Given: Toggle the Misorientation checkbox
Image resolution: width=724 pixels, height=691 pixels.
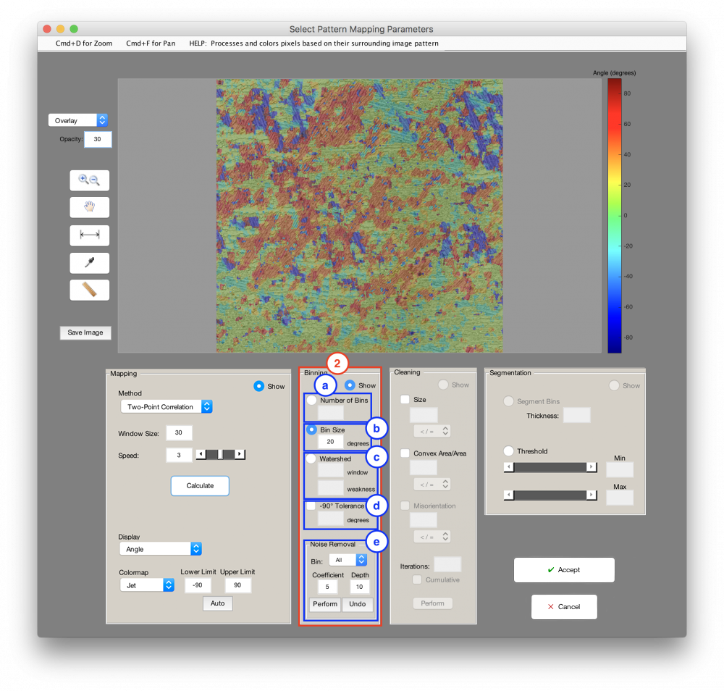Looking at the screenshot, I should tap(405, 506).
